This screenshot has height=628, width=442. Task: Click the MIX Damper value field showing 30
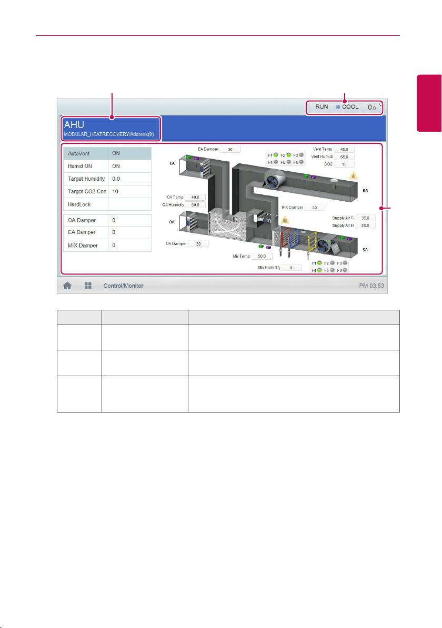pyautogui.click(x=315, y=208)
